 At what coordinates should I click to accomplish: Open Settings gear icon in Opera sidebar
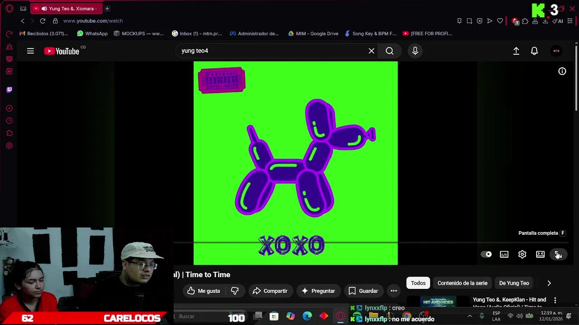coord(9,146)
